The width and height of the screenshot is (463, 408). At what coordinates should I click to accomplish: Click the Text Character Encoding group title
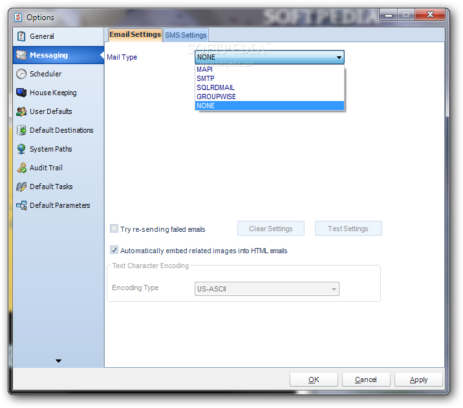pos(151,266)
